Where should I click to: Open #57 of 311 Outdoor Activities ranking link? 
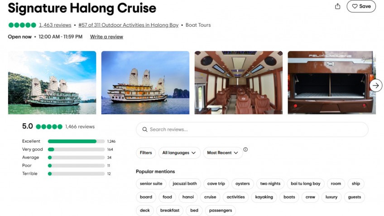pos(128,25)
